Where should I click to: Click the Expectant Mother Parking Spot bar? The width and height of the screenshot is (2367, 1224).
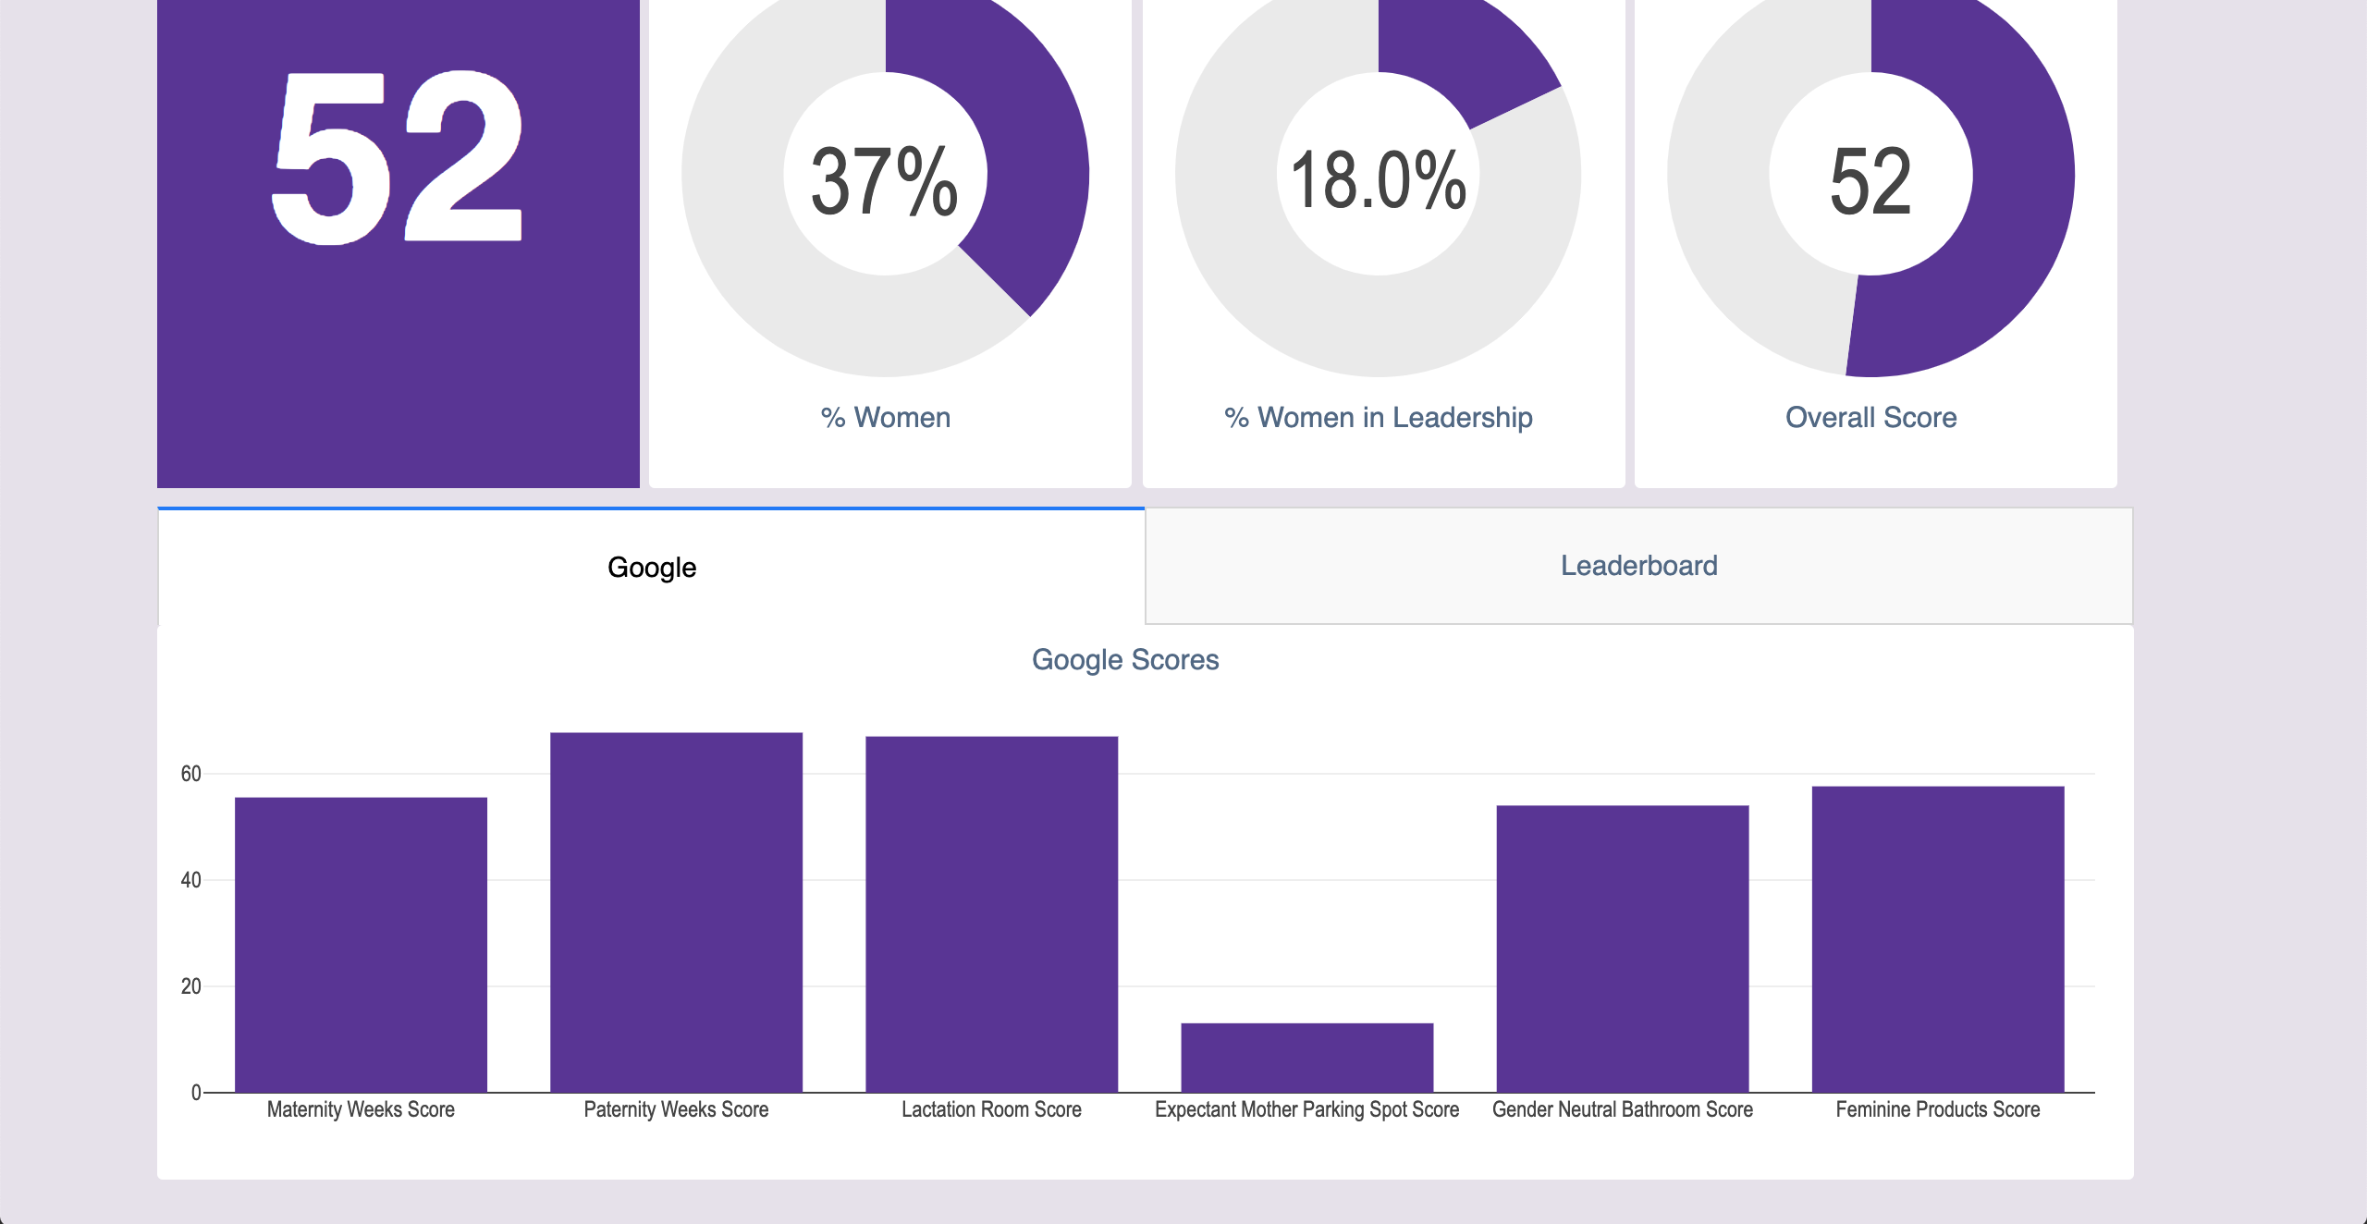pos(1306,1057)
